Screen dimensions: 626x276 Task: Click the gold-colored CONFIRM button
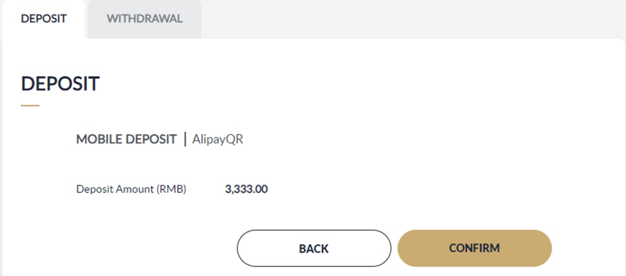click(x=474, y=248)
